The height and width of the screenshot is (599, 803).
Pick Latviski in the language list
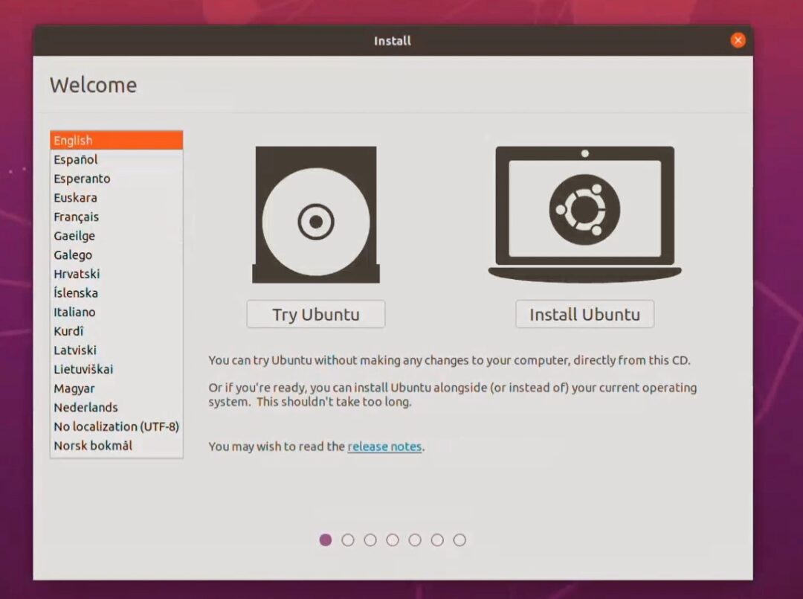click(x=116, y=350)
